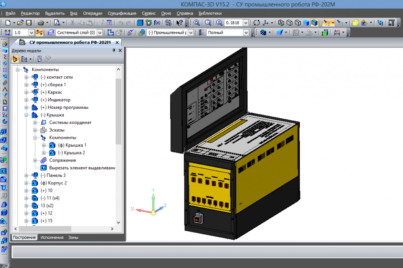The width and height of the screenshot is (403, 268).
Task: Click the cut paste clipboard icon
Action: (89, 22)
